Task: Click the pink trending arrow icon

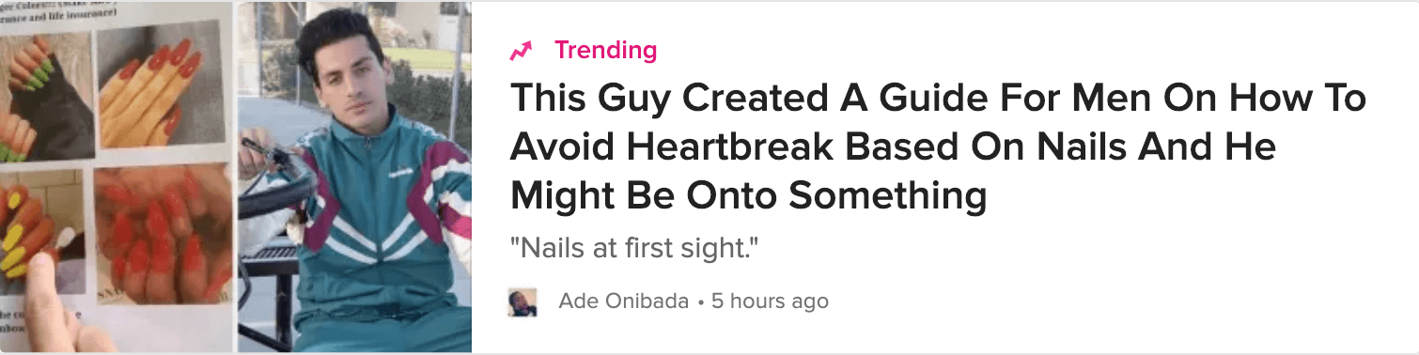Action: (x=521, y=52)
